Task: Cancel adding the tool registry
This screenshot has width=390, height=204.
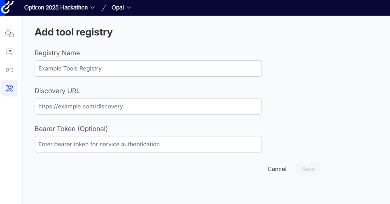Action: tap(277, 169)
